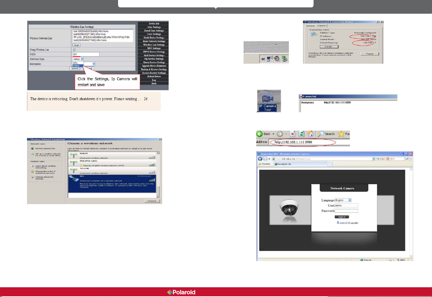Click the Password field on login page

pos(346,211)
